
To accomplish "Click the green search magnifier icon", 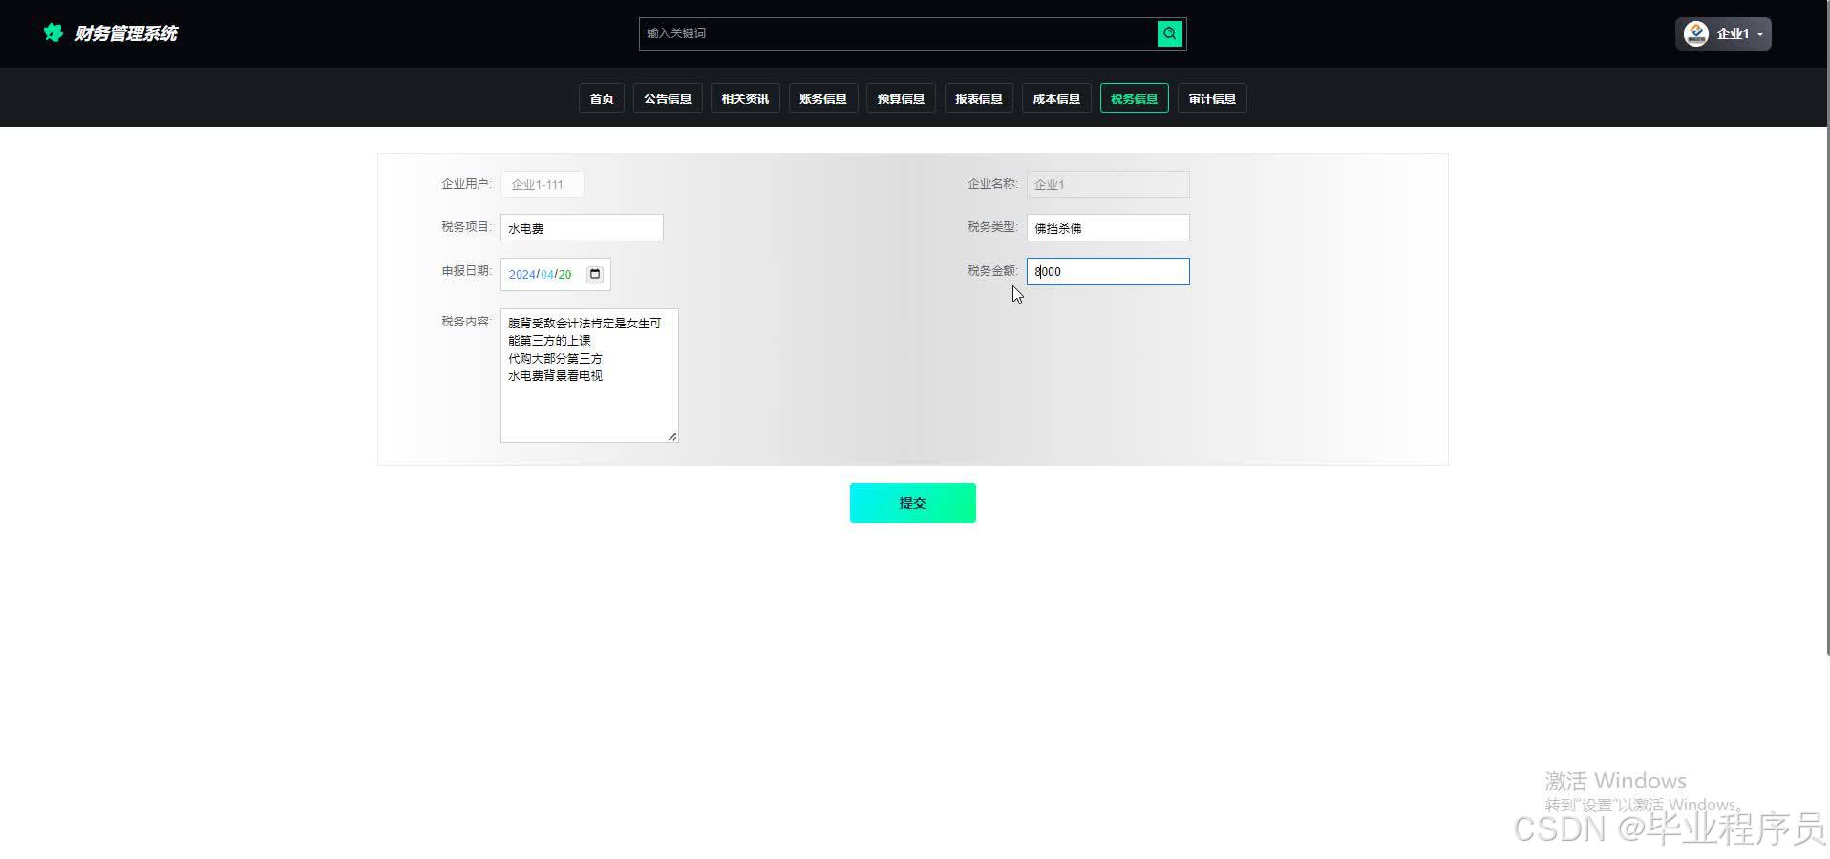I will tap(1169, 33).
